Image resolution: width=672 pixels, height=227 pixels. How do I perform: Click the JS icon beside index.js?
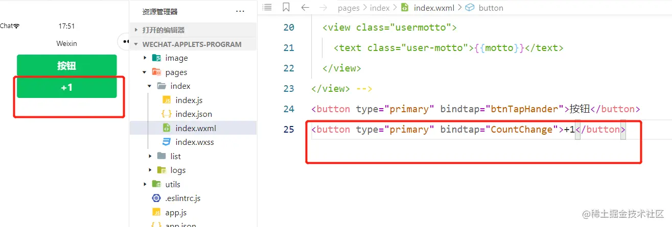coord(167,100)
